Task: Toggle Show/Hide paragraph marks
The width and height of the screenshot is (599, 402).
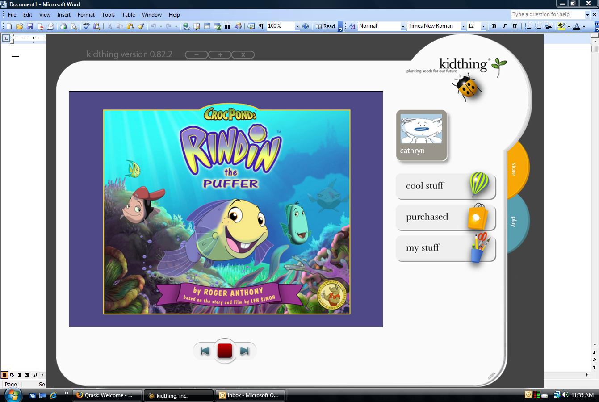Action: [261, 26]
